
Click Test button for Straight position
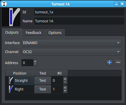(43, 80)
